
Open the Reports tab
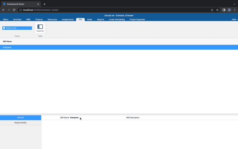[x=100, y=19]
